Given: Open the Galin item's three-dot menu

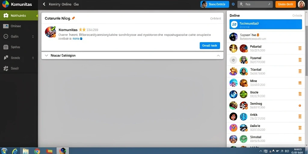Looking at the screenshot, I should pyautogui.click(x=33, y=36).
